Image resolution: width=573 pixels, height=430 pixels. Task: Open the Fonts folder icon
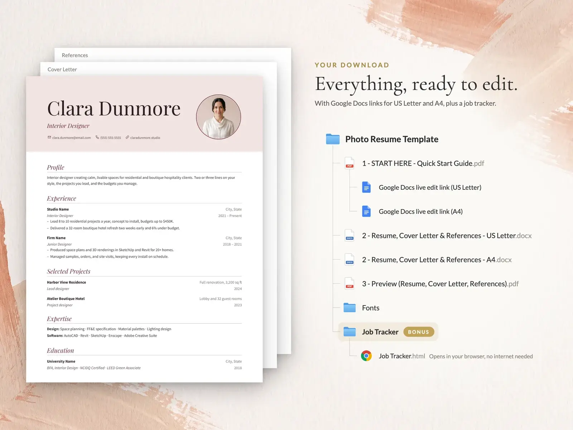(x=350, y=308)
